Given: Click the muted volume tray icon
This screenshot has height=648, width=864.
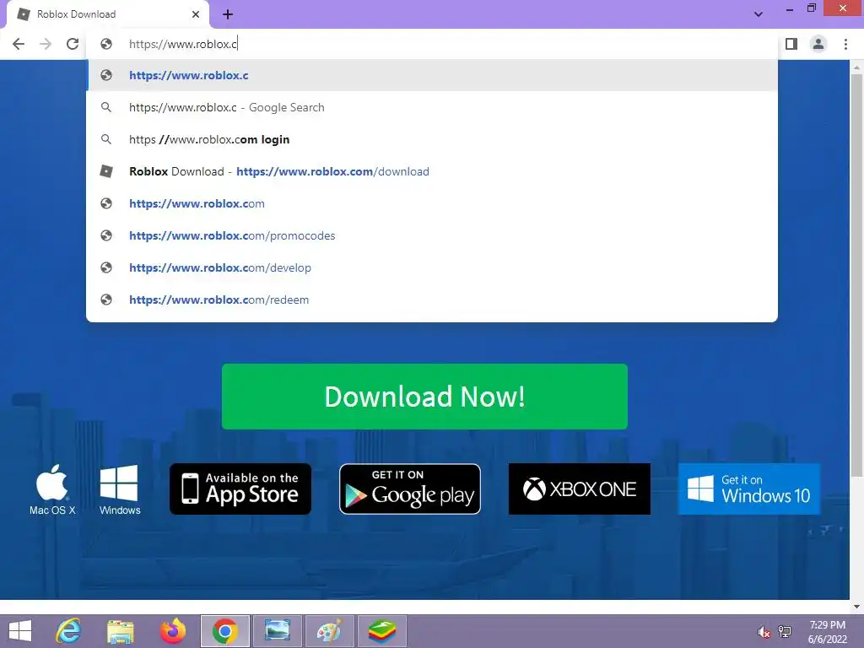Looking at the screenshot, I should click(x=764, y=632).
